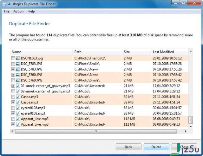This screenshot has width=203, height=156.
Task: Click music icon of Apparat_Live.mp3 in Unsorted
Action: tap(18, 124)
